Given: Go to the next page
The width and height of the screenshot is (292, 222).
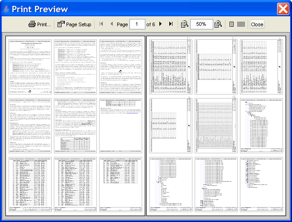Looking at the screenshot, I should [161, 24].
